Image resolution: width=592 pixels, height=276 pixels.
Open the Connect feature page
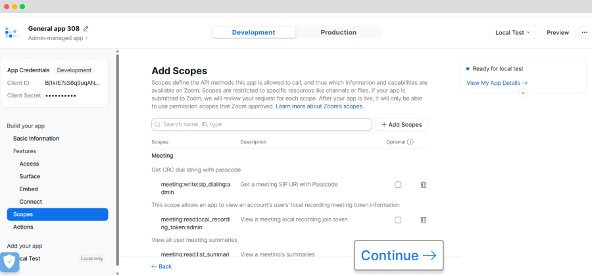tap(30, 202)
